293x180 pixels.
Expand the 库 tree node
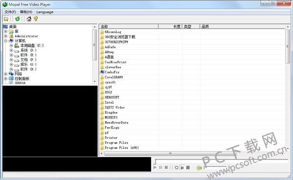coord(5,31)
